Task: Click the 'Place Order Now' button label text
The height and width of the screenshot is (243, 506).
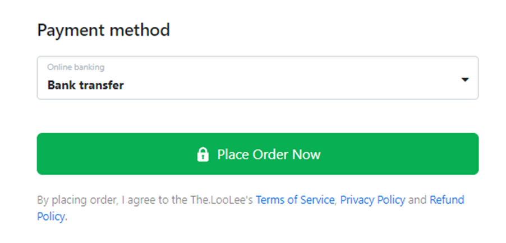Action: point(269,155)
